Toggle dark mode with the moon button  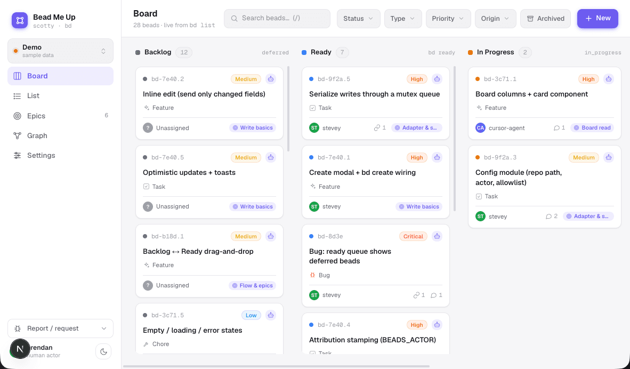pos(103,352)
